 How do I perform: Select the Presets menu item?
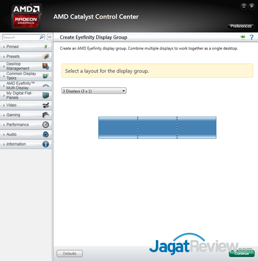pos(26,56)
